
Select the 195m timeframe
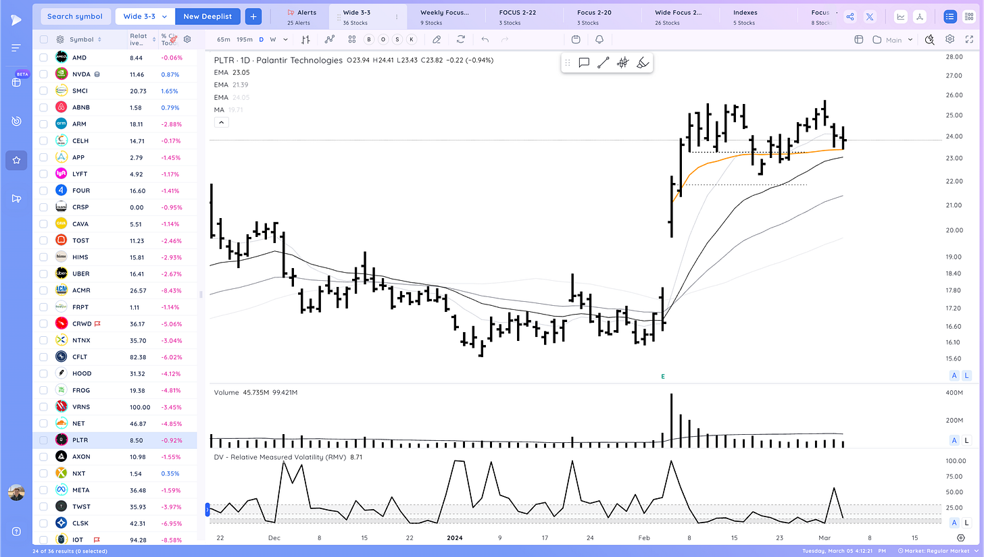[245, 40]
